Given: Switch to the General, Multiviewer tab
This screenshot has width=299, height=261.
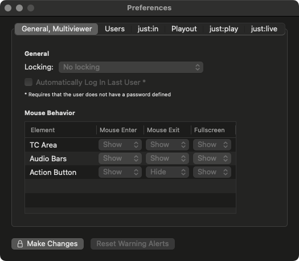Looking at the screenshot, I should tap(56, 29).
